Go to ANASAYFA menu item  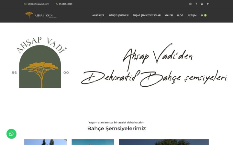tap(98, 15)
